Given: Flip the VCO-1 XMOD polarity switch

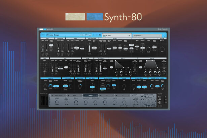Looking at the screenshot, I should tap(109, 48).
